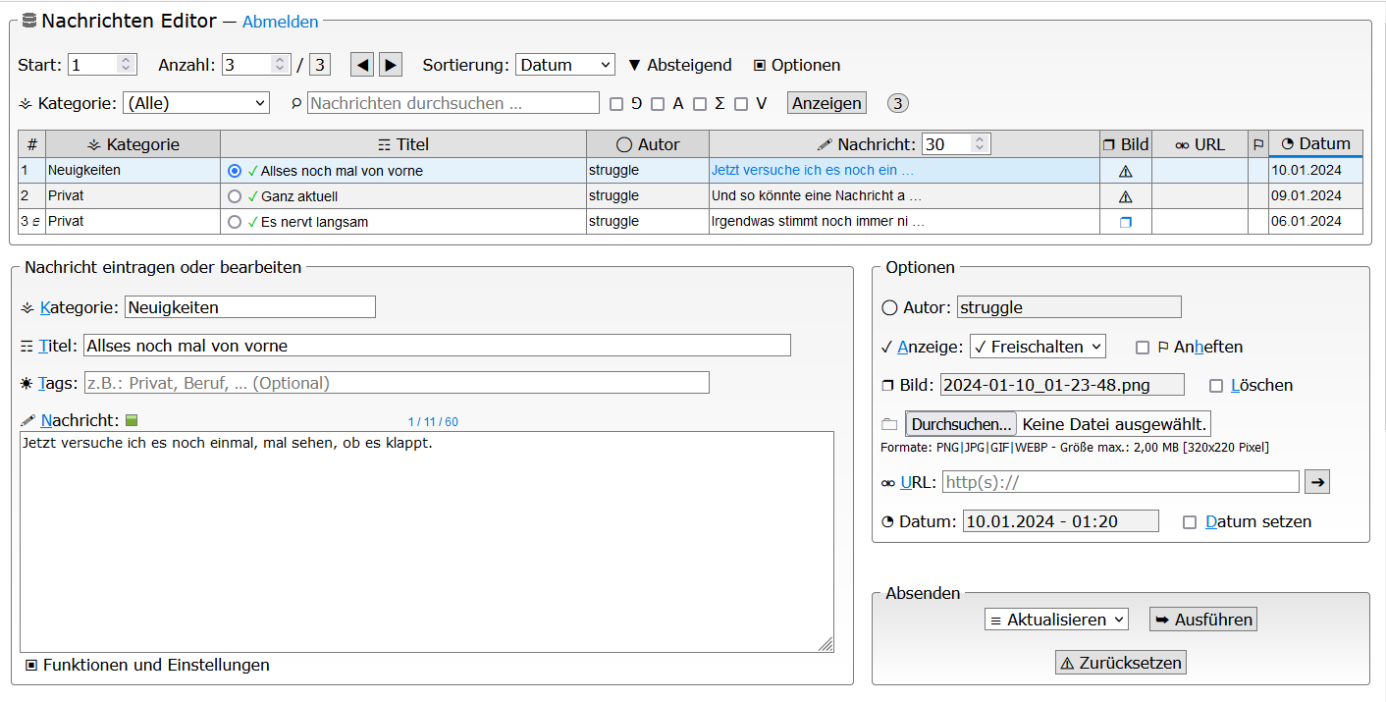
Task: Click the circled 3 result counter badge
Action: (898, 103)
